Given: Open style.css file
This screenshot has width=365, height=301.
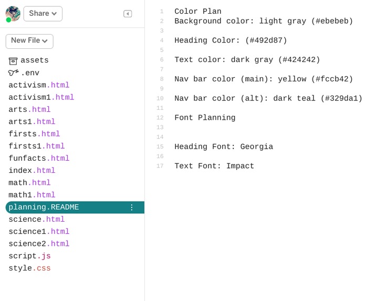Looking at the screenshot, I should (29, 268).
